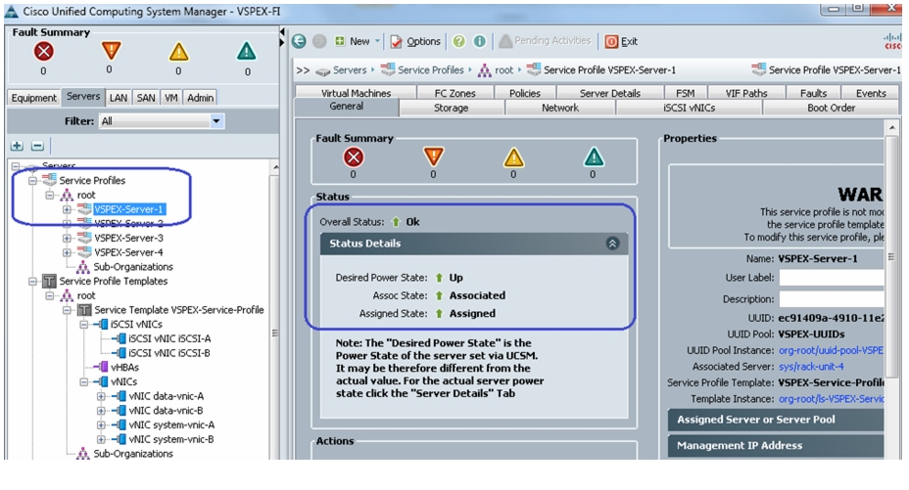Click the green back arrow toolbar icon
The image size is (909, 490).
tap(299, 41)
